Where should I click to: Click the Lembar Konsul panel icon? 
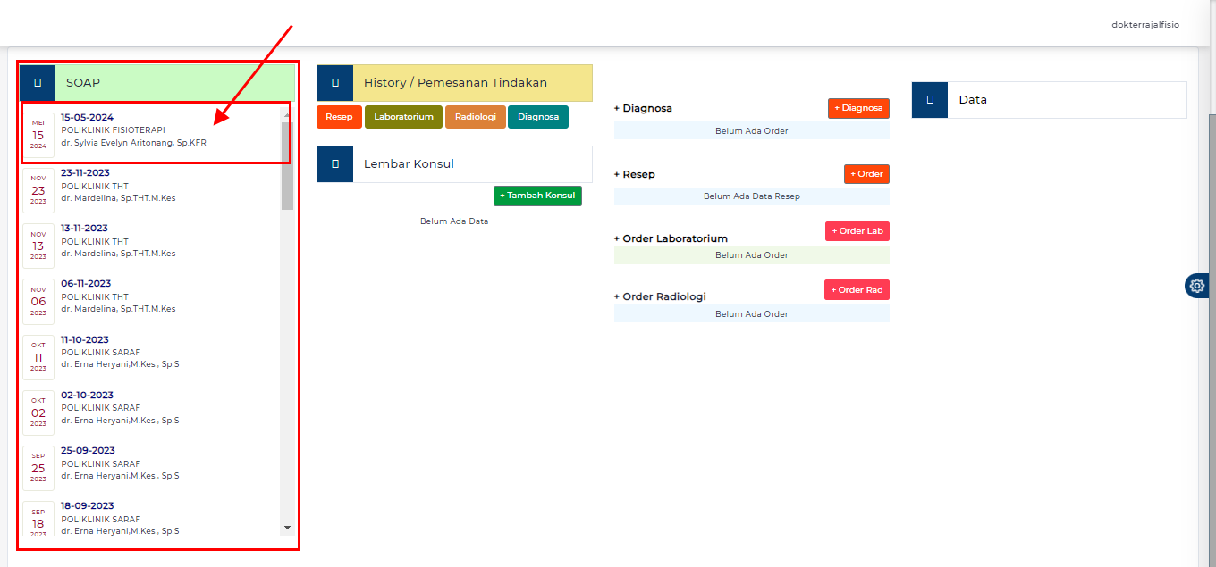pos(335,164)
